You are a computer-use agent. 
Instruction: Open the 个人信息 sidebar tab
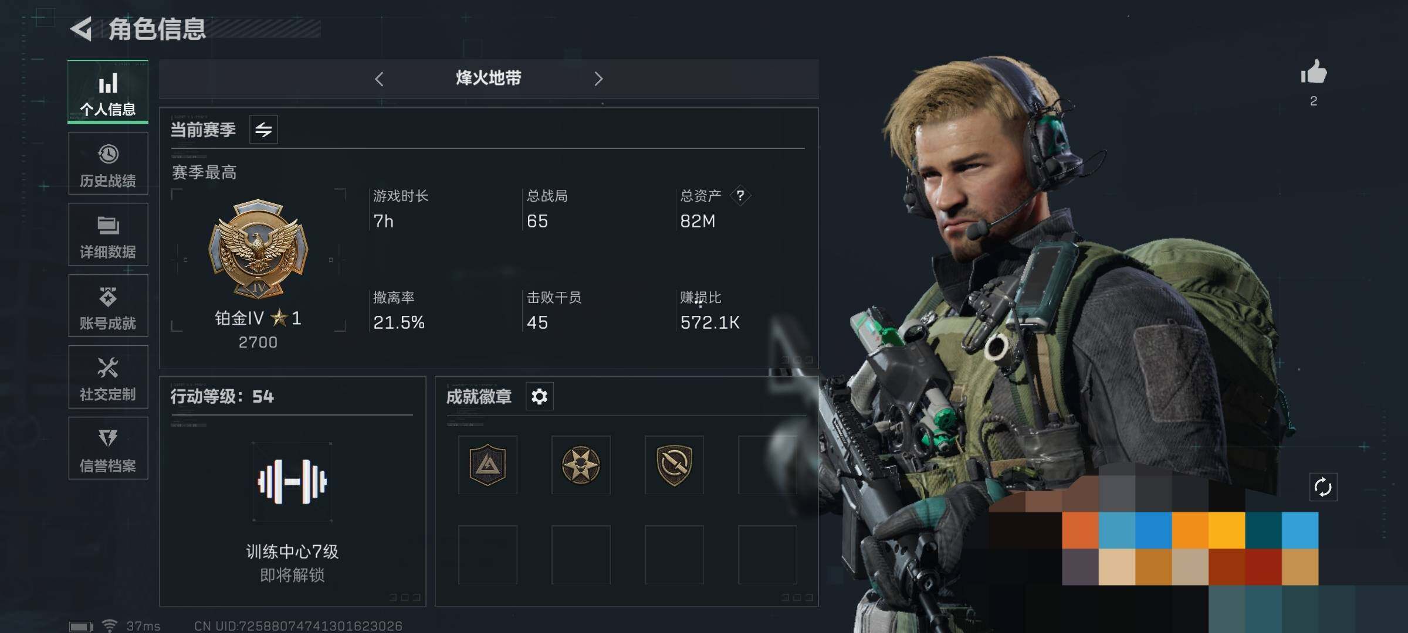click(x=108, y=92)
